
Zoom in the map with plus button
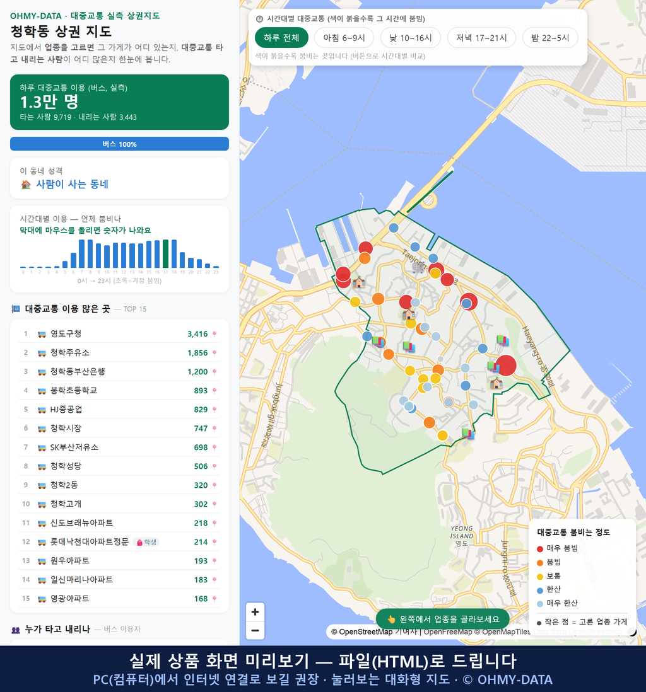(x=255, y=612)
